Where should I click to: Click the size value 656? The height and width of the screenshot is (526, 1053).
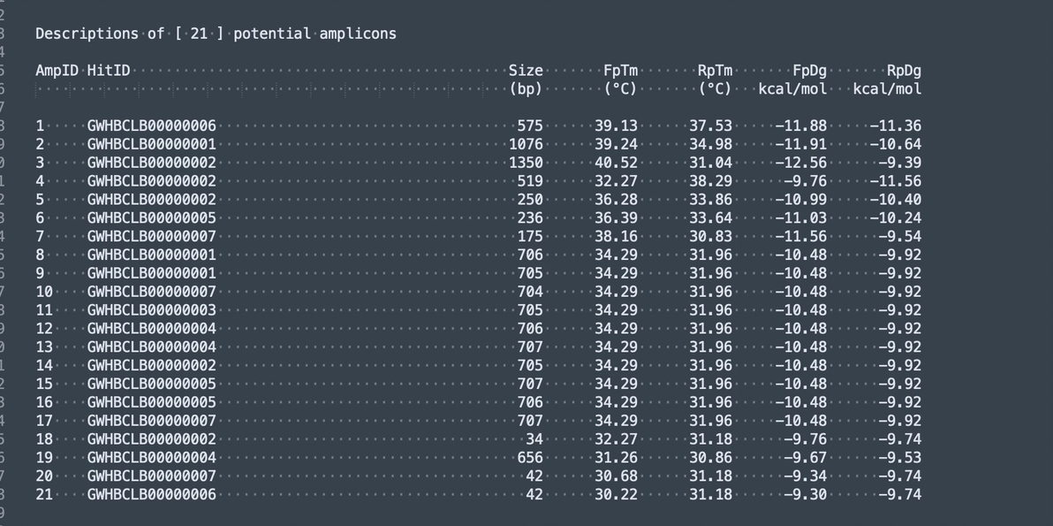point(530,457)
